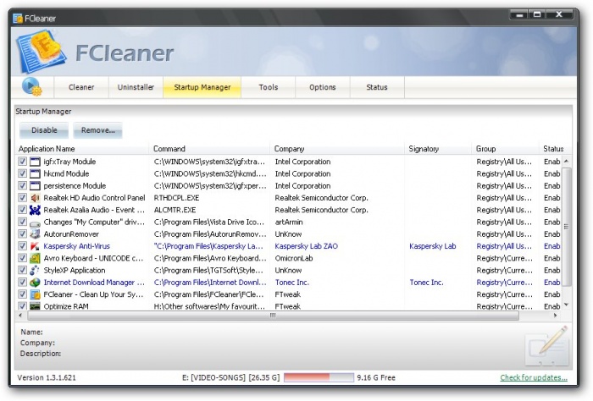Click the ALCMTR.EXE command cell
The image size is (593, 401).
(175, 210)
